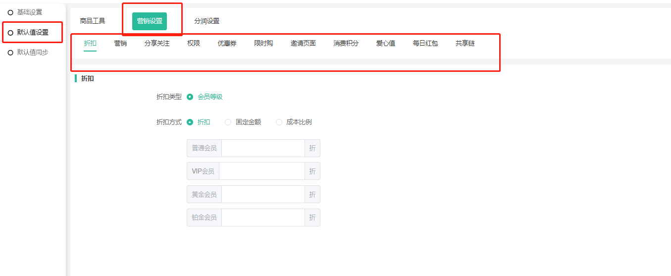Select the 折扣 discount method radio
The height and width of the screenshot is (276, 671).
pos(190,122)
